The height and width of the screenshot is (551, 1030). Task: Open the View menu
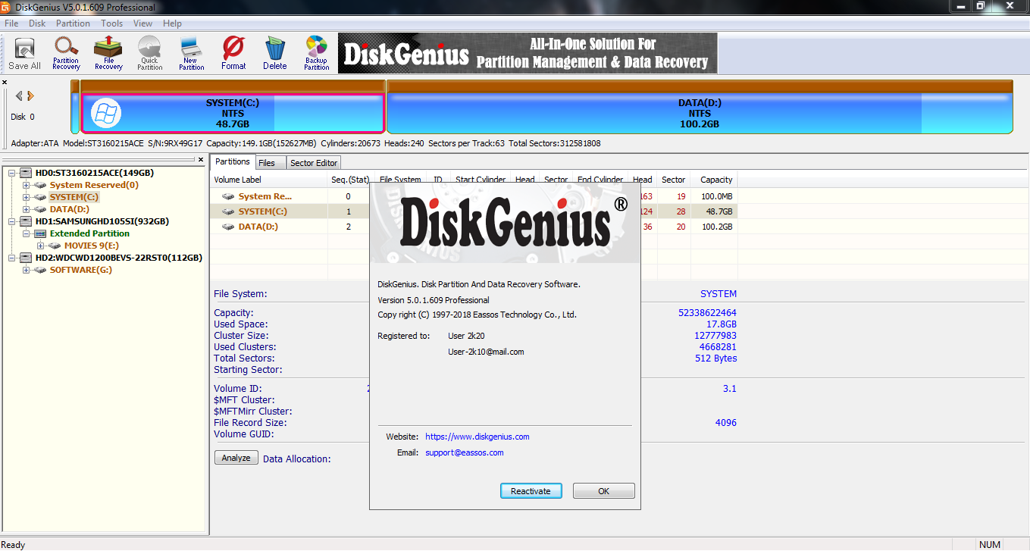pyautogui.click(x=143, y=23)
